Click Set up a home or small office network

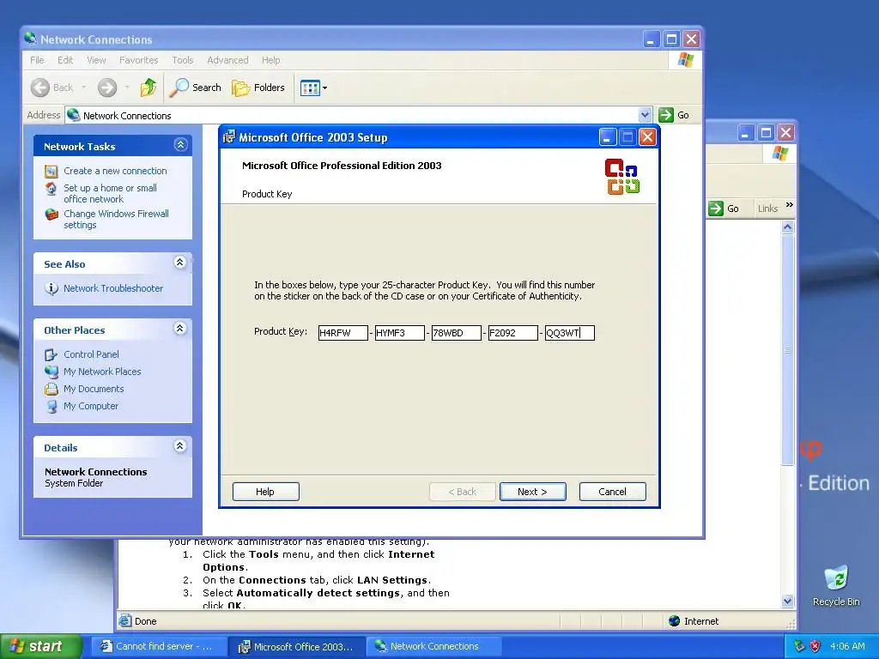click(x=110, y=193)
